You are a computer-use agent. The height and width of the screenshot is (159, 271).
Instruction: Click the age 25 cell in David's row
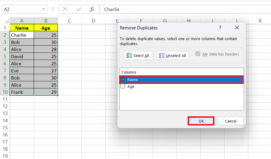[46, 56]
